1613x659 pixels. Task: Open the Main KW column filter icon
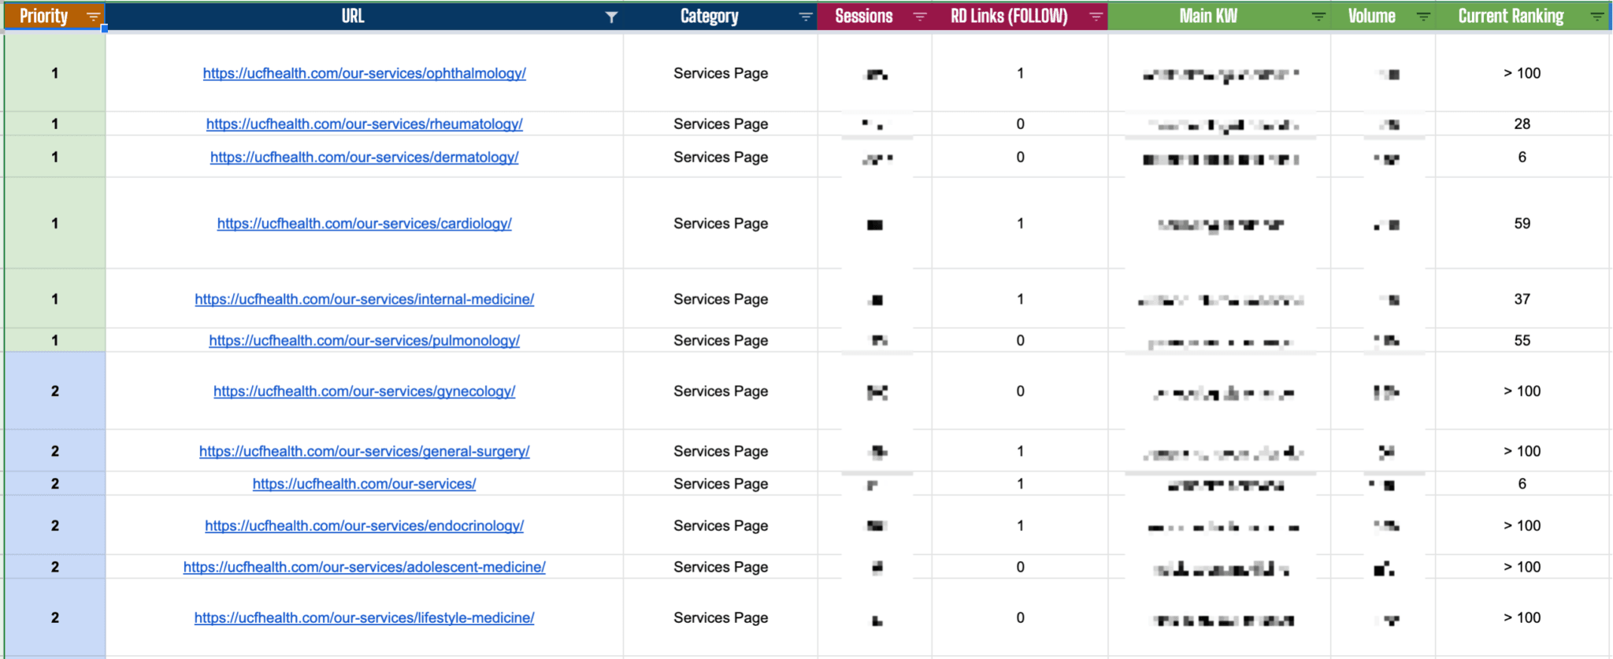click(x=1318, y=17)
